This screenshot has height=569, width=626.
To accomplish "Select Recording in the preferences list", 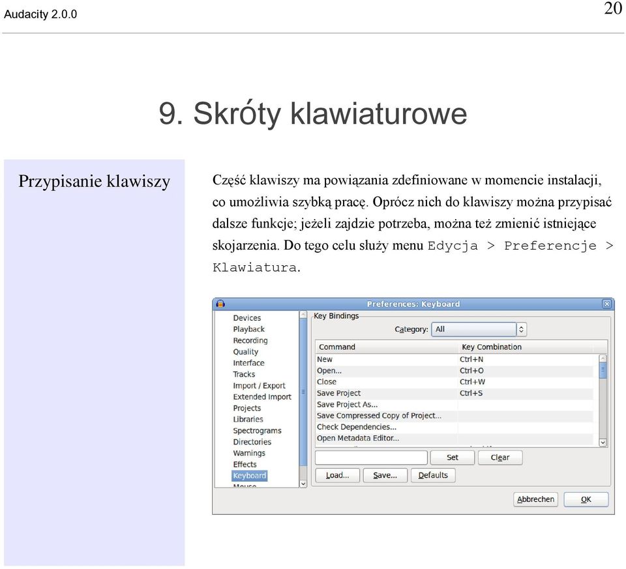I will [x=250, y=340].
